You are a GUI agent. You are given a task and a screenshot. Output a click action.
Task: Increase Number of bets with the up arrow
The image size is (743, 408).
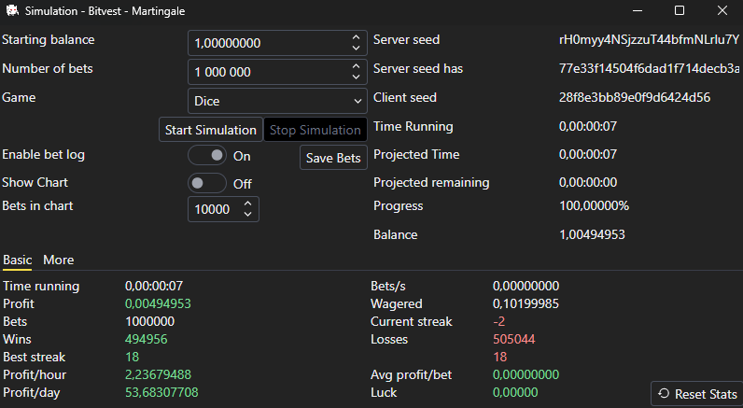click(x=356, y=66)
